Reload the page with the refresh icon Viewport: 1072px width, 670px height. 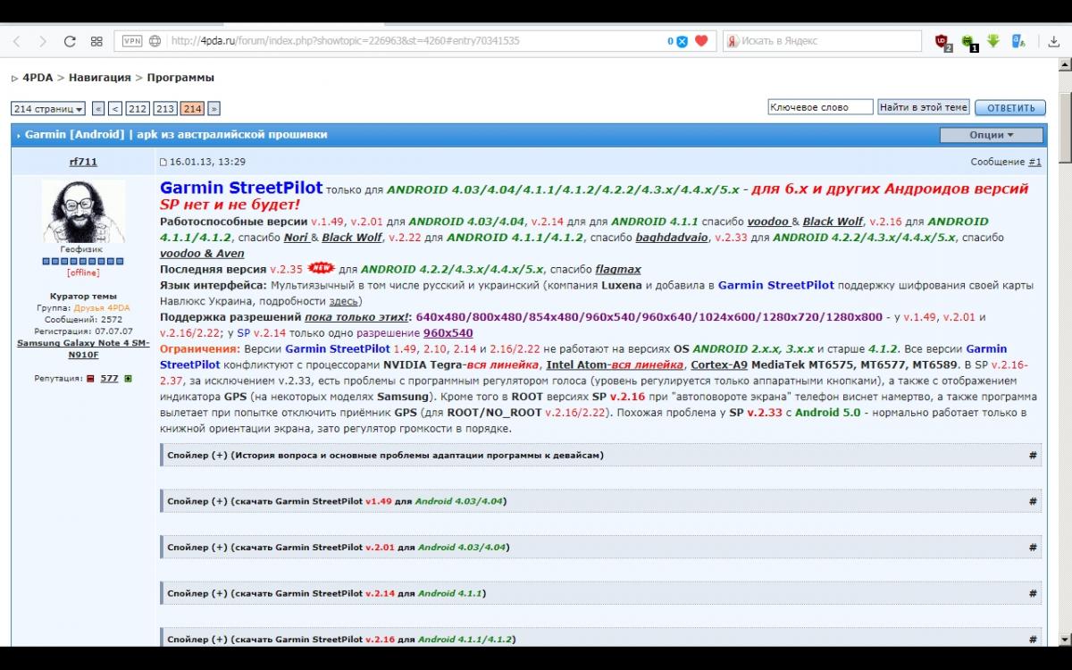click(x=70, y=41)
